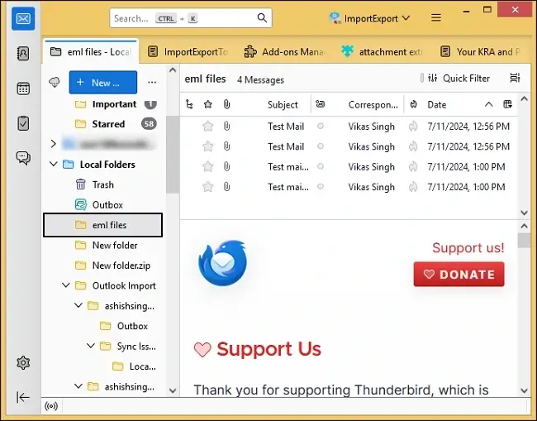This screenshot has height=421, width=537.
Task: Select the eml files folder
Action: (102, 225)
